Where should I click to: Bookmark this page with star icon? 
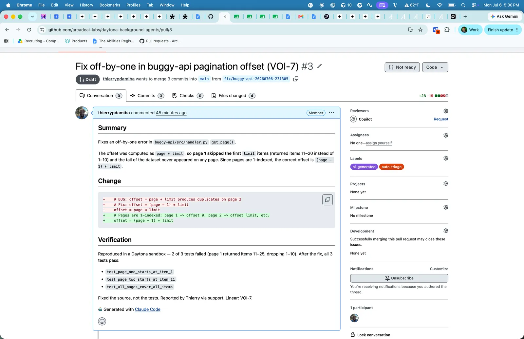pos(421,30)
